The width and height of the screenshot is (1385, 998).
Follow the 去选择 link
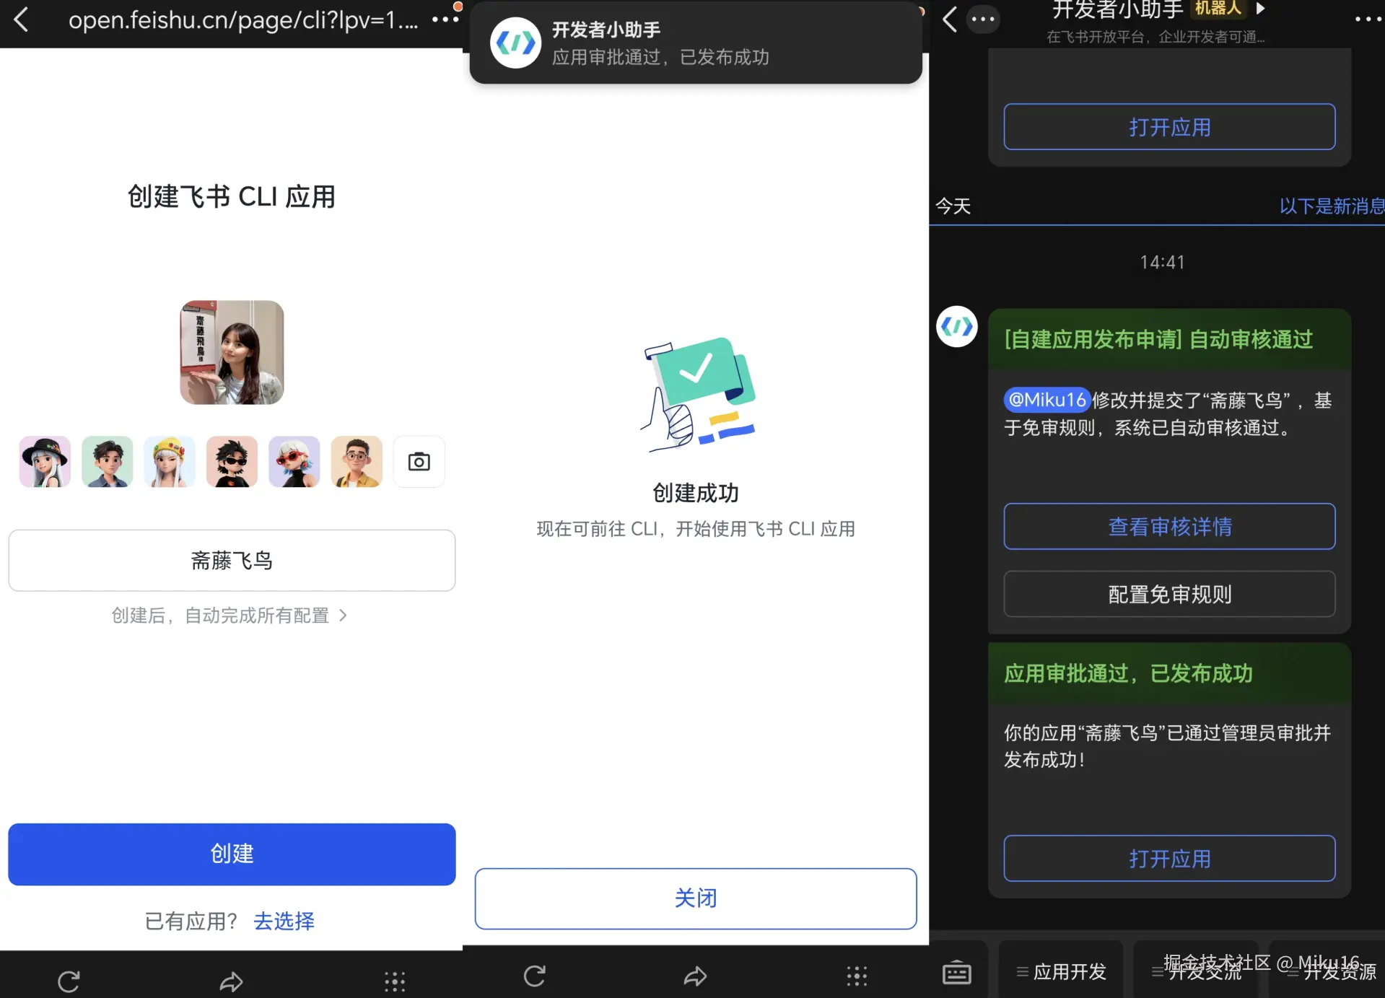pyautogui.click(x=284, y=922)
